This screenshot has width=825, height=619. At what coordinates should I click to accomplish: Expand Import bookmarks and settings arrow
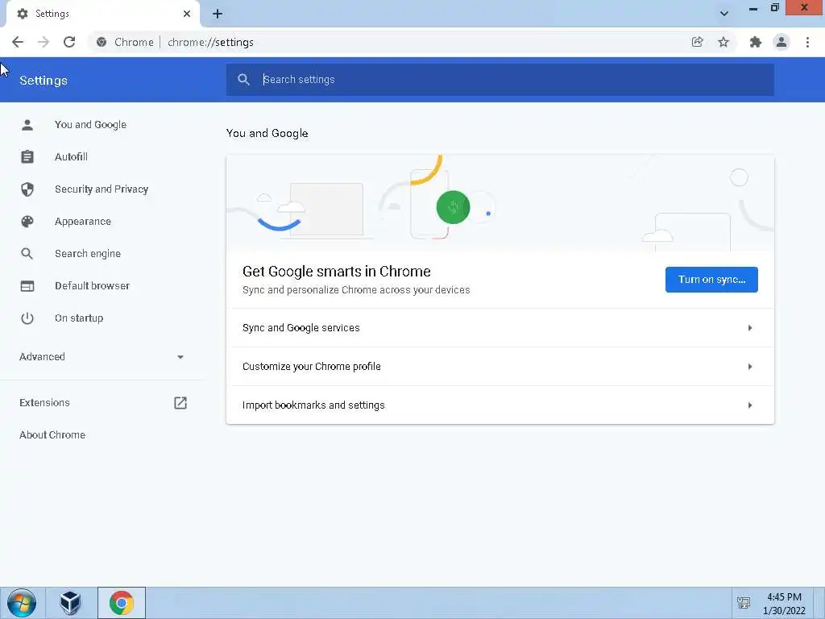coord(750,405)
